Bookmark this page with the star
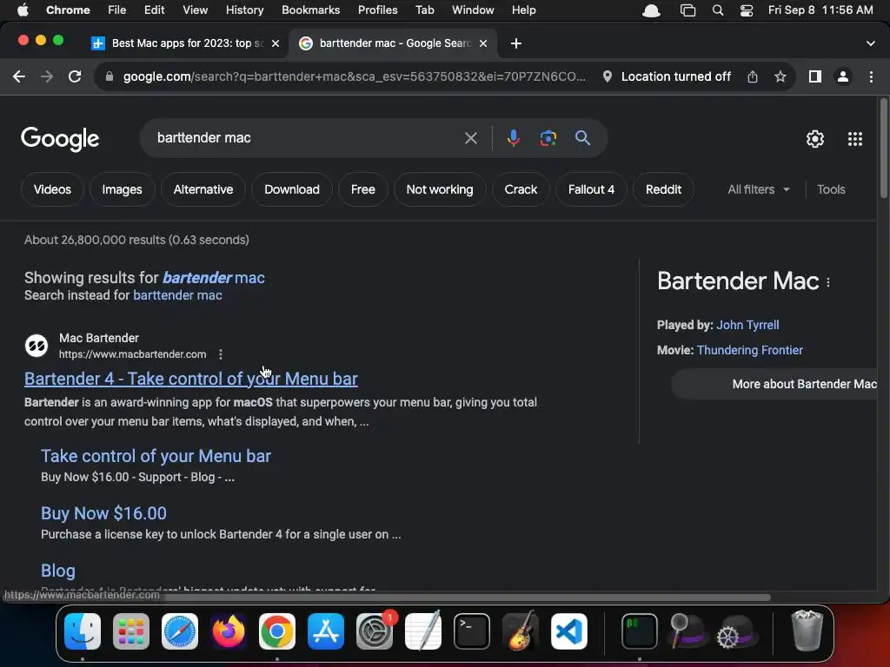The image size is (890, 667). point(780,76)
